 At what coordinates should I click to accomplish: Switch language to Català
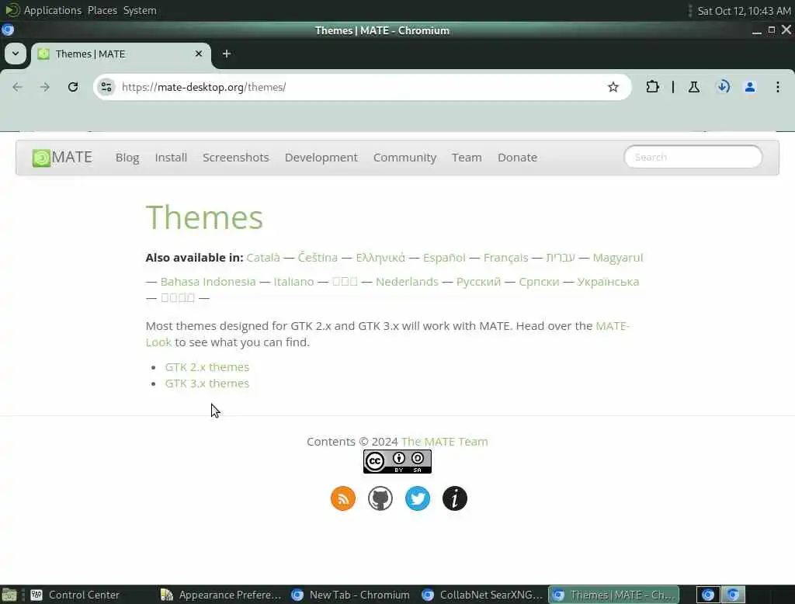(x=263, y=258)
